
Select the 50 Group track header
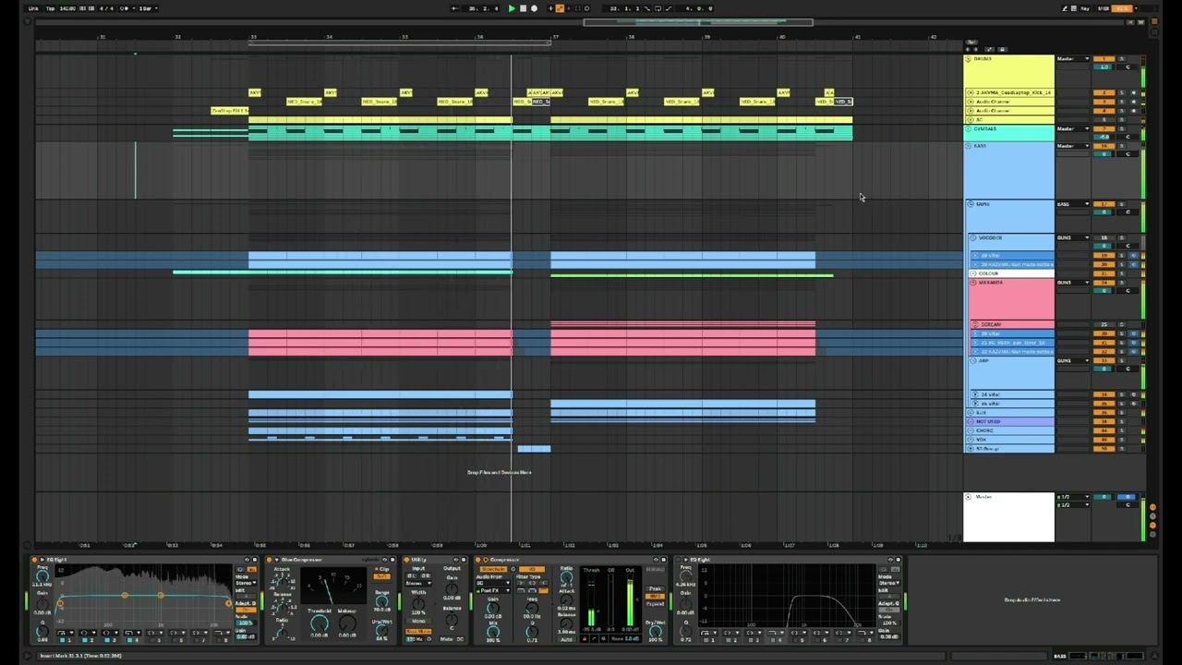(1010, 448)
